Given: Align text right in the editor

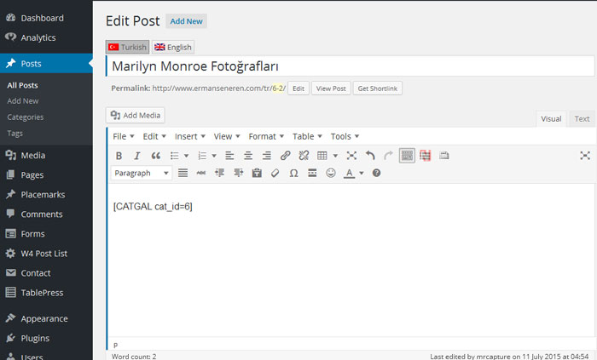Looking at the screenshot, I should (267, 156).
